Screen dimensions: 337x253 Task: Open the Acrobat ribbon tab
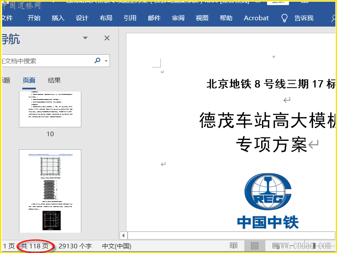tap(256, 18)
